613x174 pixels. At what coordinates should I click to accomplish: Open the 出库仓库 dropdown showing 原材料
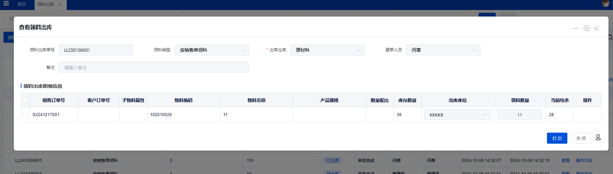click(x=327, y=50)
